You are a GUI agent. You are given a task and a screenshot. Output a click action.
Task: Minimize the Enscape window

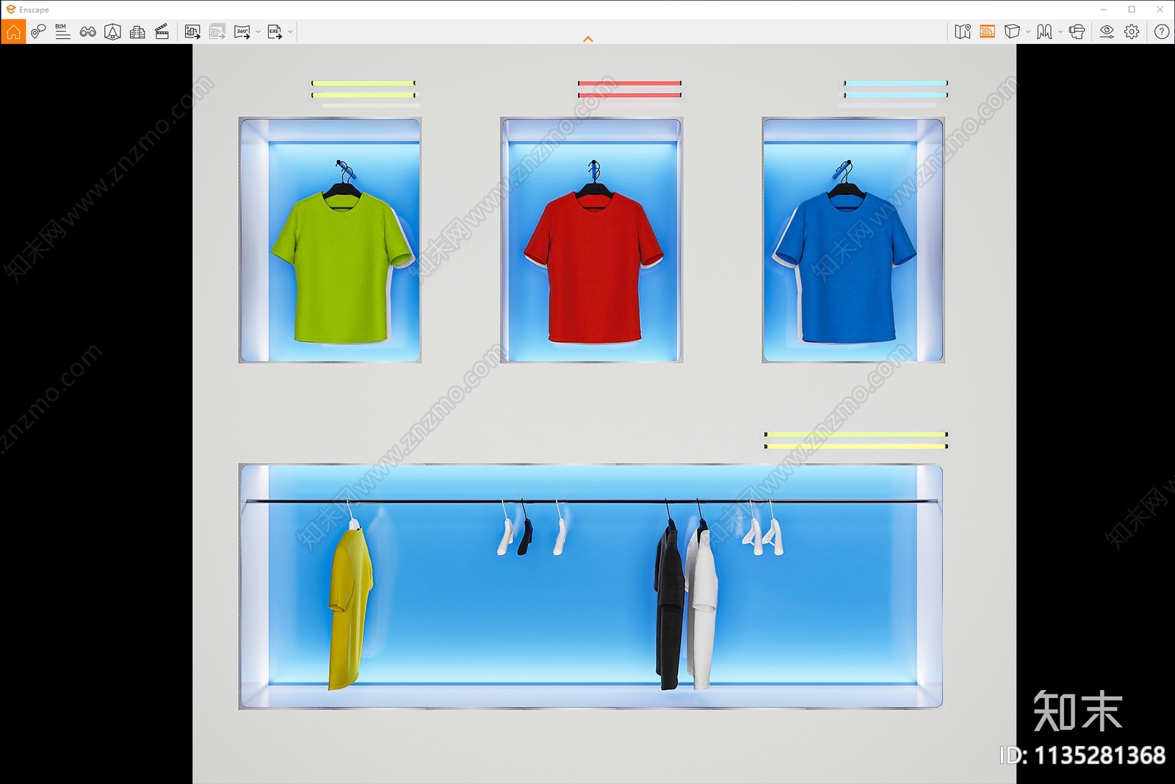[x=1104, y=10]
